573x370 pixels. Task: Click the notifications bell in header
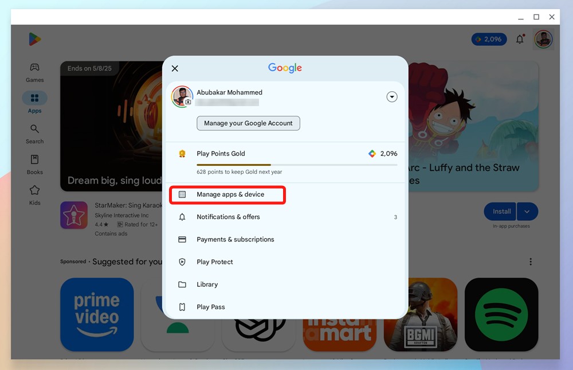click(520, 40)
